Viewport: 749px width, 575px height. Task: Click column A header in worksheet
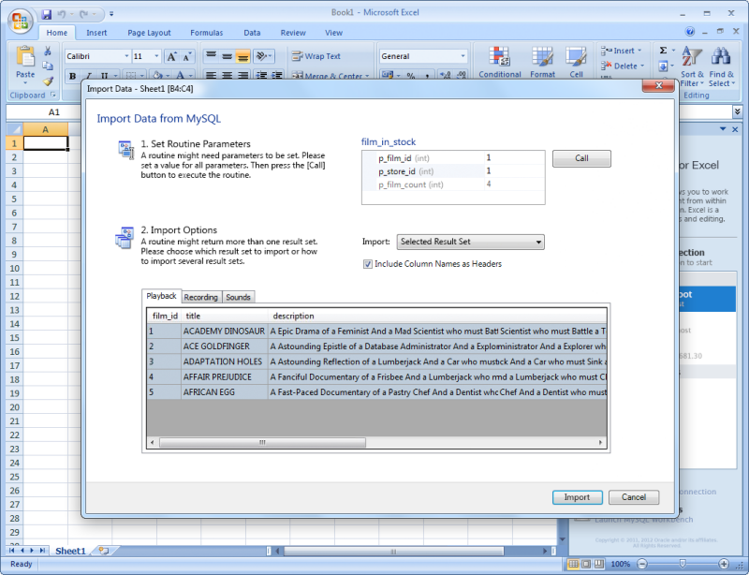pyautogui.click(x=45, y=129)
